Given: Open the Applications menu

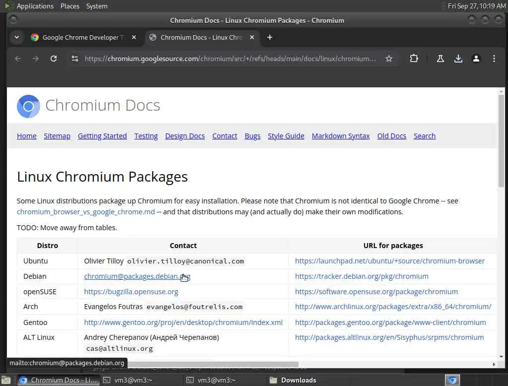Looking at the screenshot, I should [x=35, y=6].
